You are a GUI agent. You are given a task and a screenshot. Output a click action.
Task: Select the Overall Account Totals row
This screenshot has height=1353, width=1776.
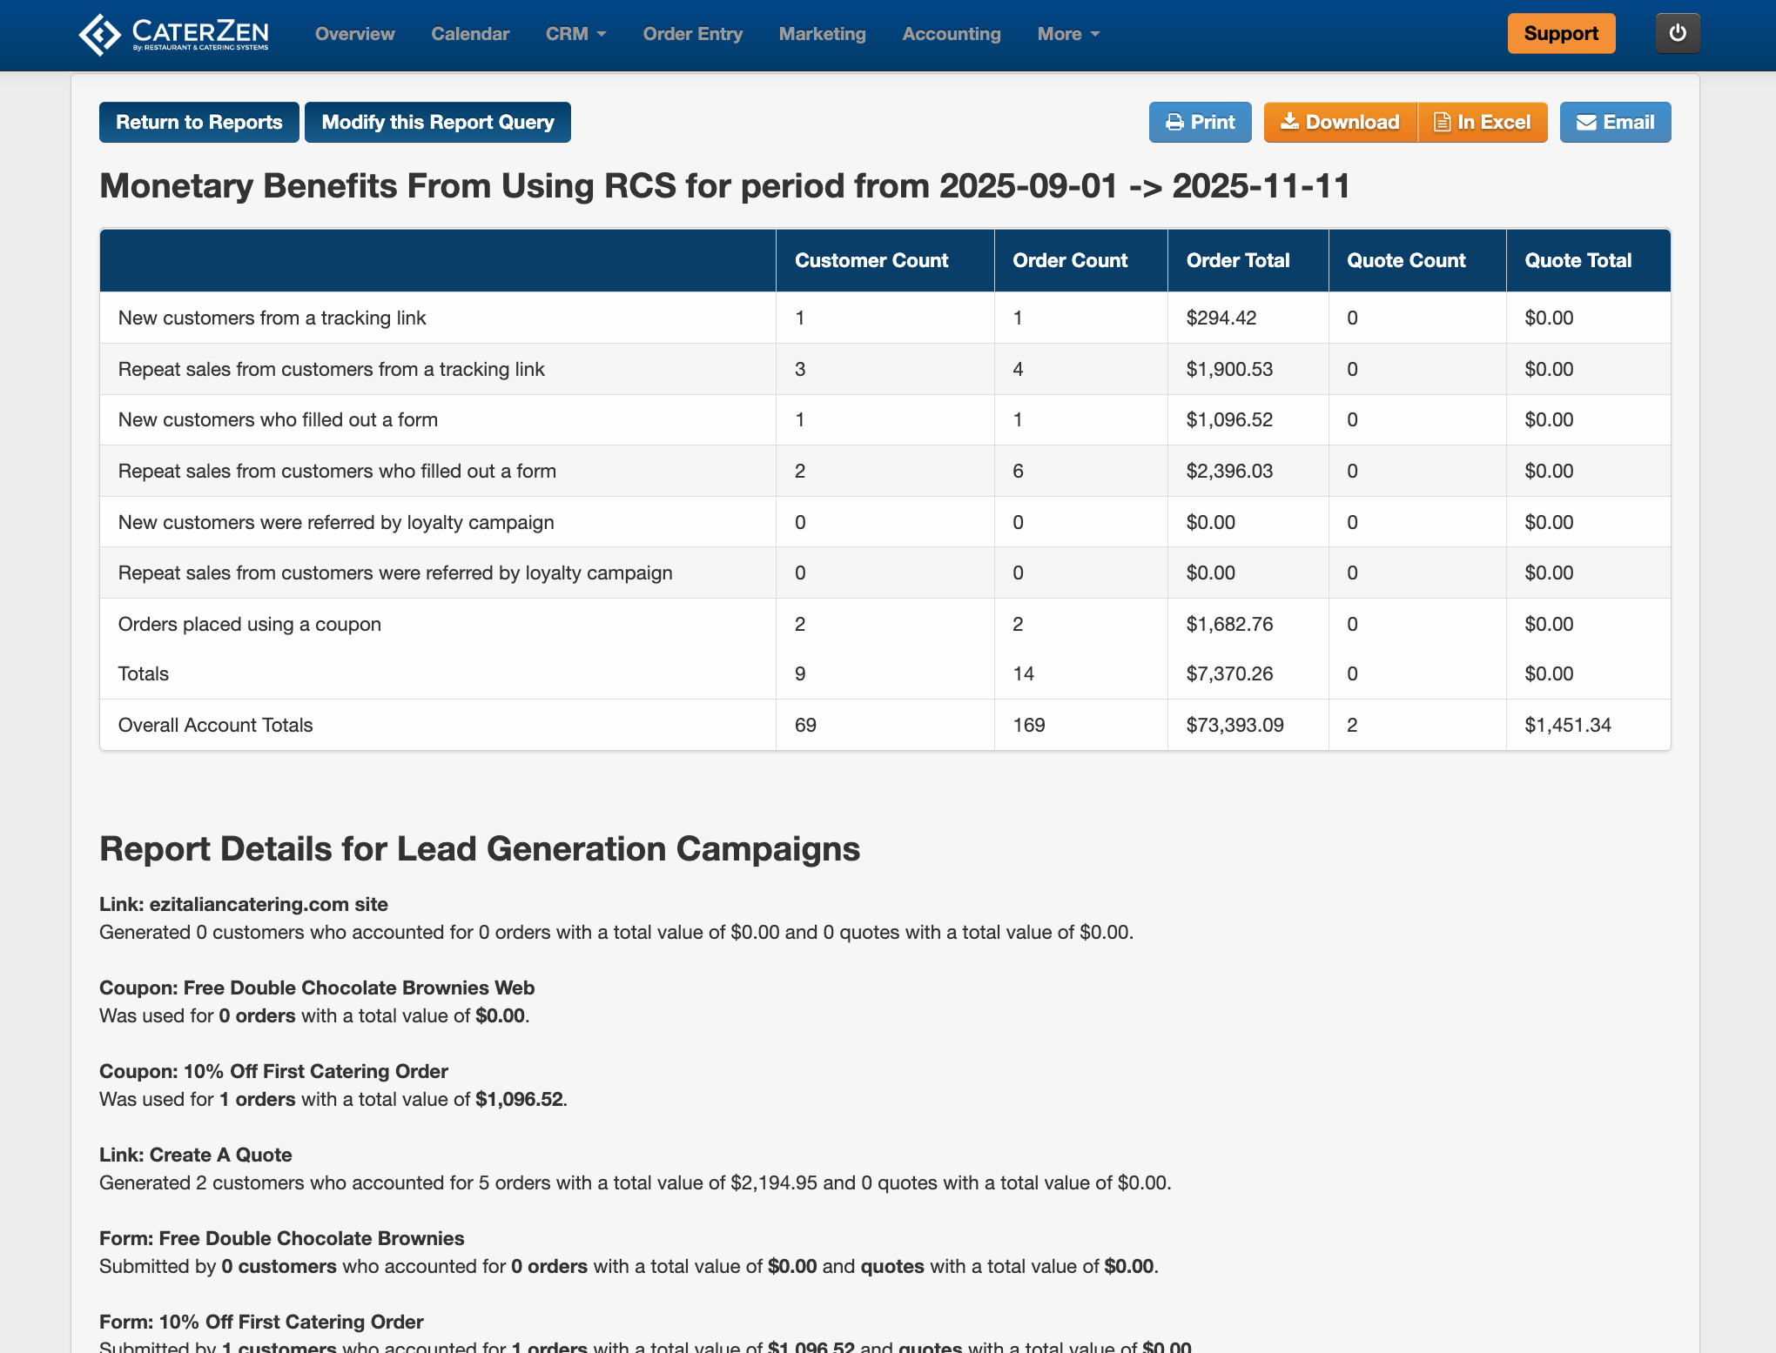[x=215, y=725]
